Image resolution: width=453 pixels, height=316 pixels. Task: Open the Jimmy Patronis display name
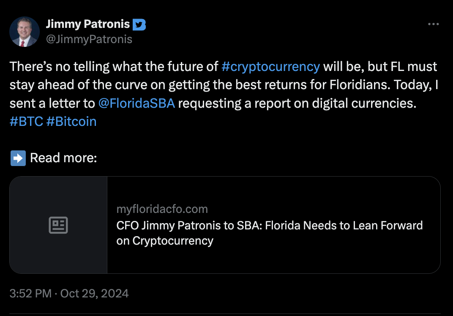pos(88,25)
